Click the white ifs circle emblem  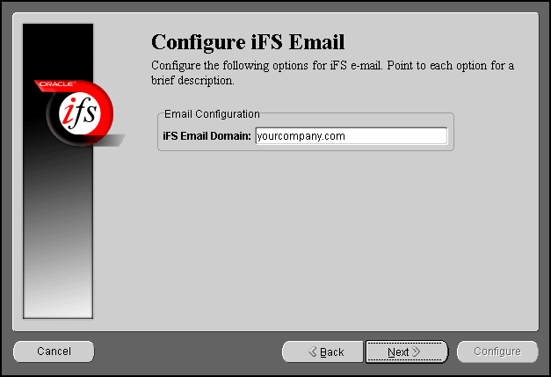[x=80, y=113]
